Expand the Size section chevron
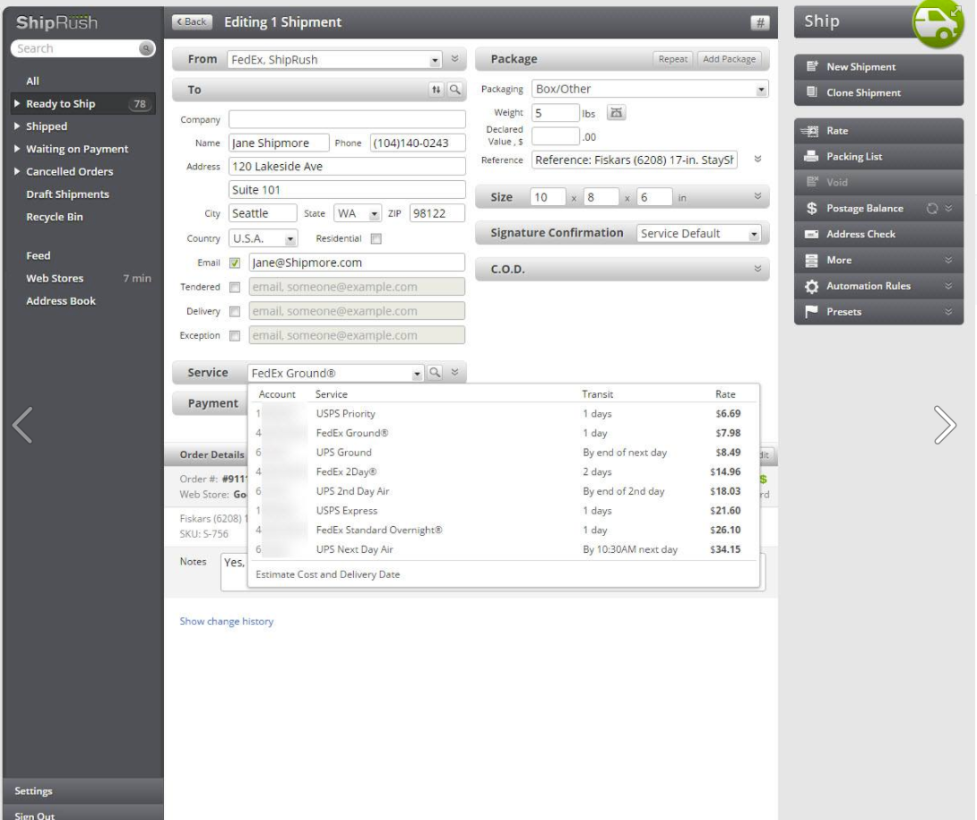This screenshot has height=820, width=977. click(x=757, y=197)
